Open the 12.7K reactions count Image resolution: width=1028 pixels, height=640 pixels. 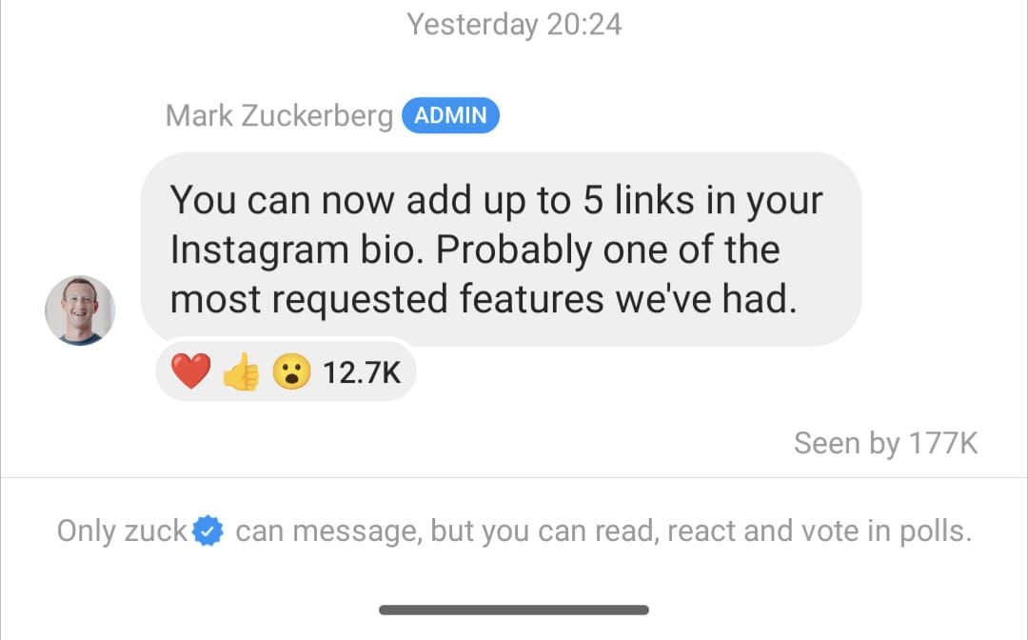pyautogui.click(x=362, y=371)
